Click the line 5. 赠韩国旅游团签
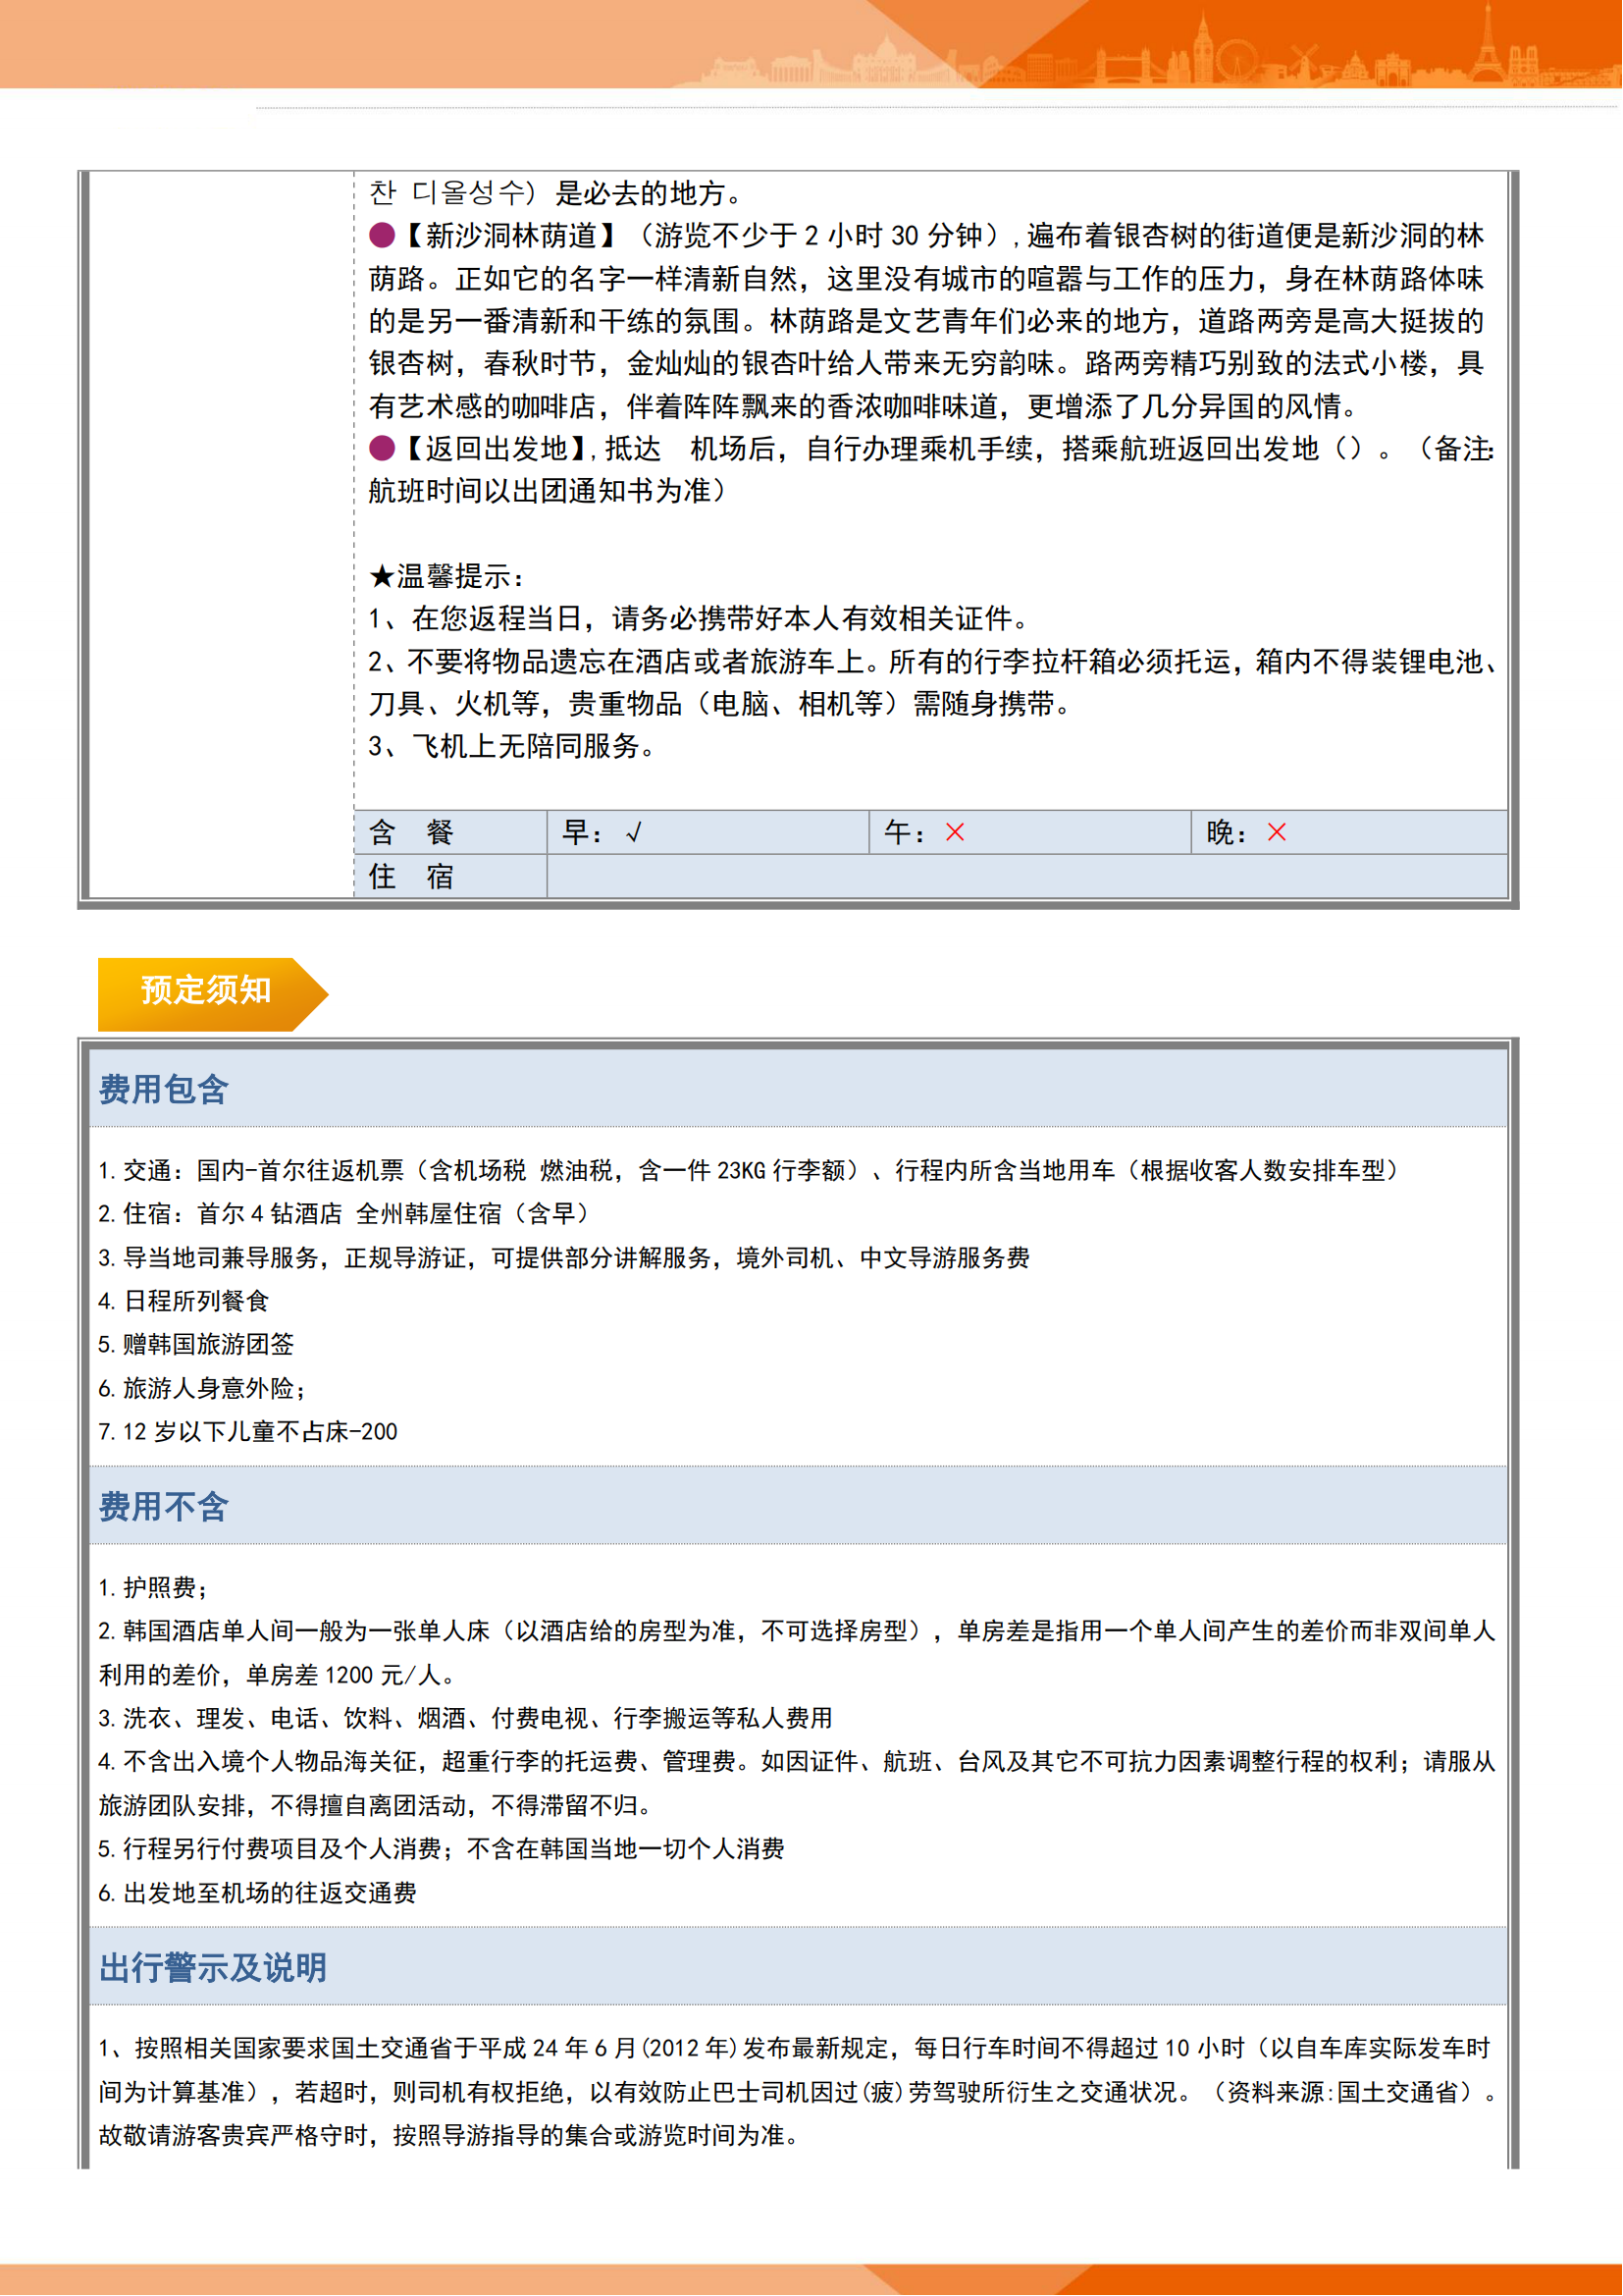This screenshot has width=1623, height=2296. pos(196,1344)
